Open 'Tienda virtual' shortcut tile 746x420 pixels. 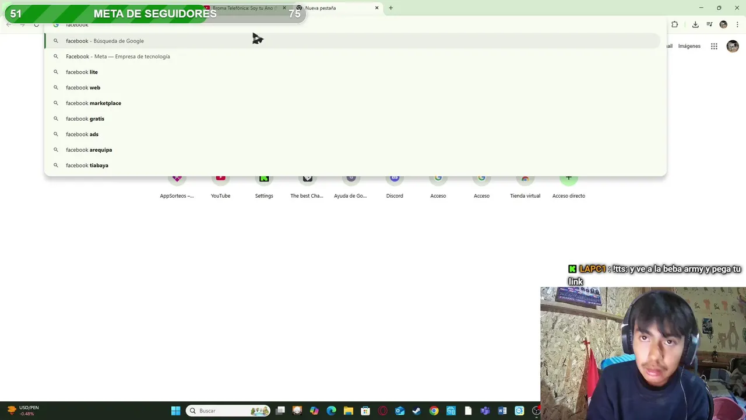525,187
